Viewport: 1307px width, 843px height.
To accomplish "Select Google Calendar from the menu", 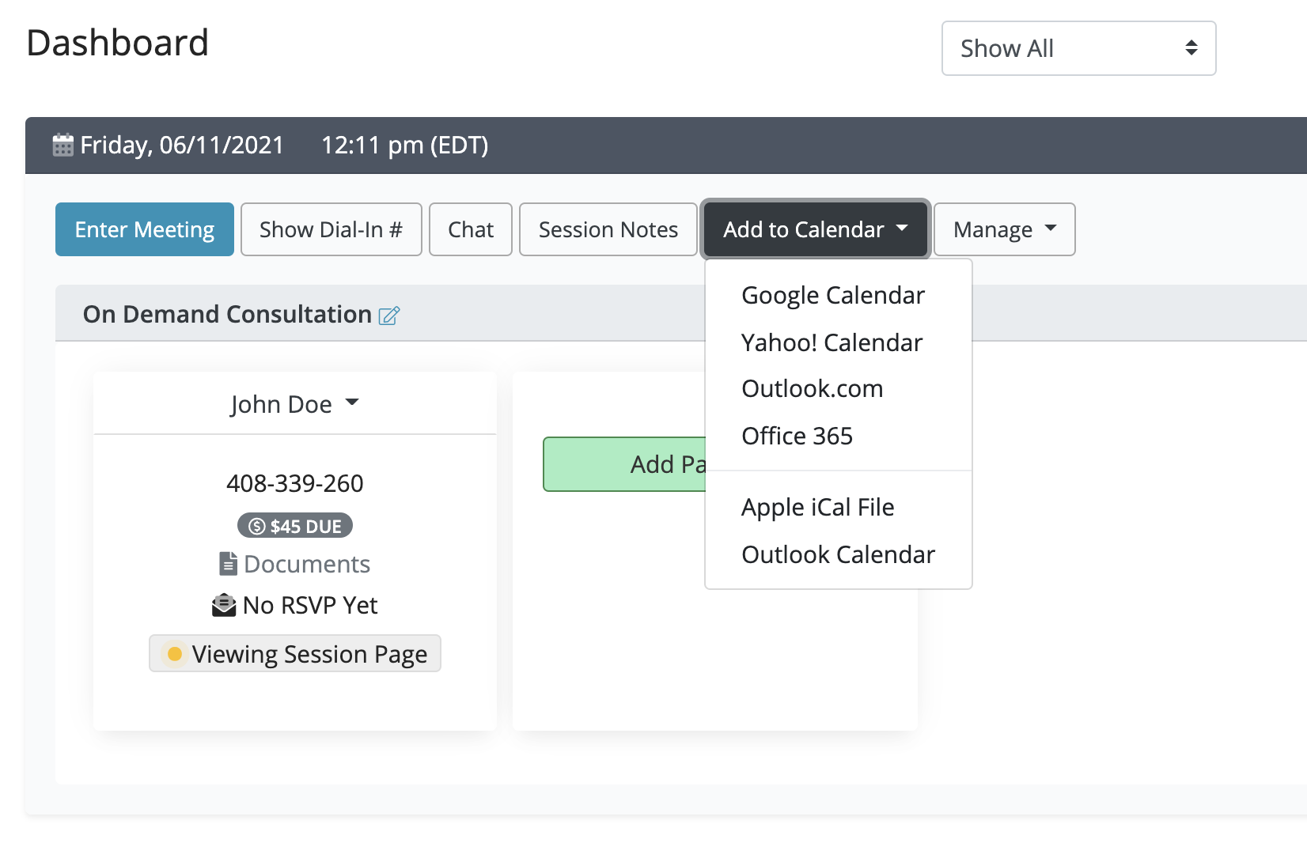I will pyautogui.click(x=832, y=295).
